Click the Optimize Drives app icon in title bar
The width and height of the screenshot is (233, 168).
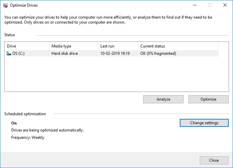coord(6,5)
